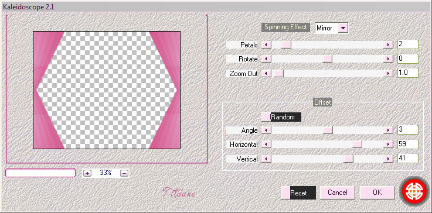Confirm with the OK button
Screen dimensions: 432x213
click(377, 193)
